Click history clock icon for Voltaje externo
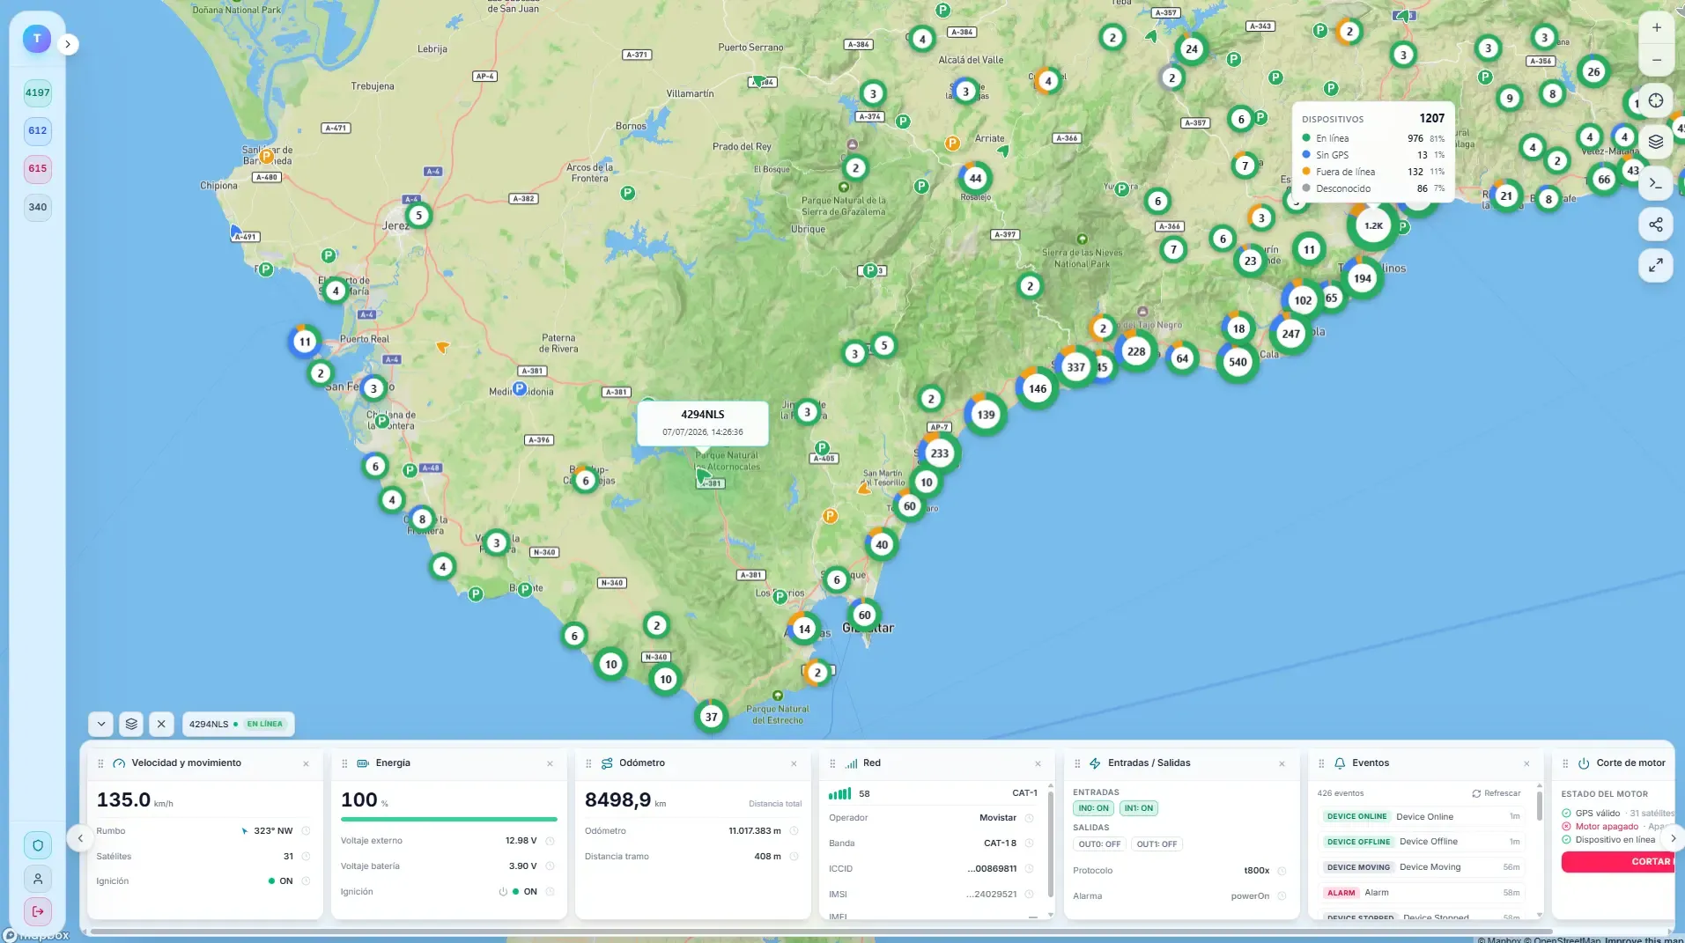The image size is (1685, 943). pos(550,841)
